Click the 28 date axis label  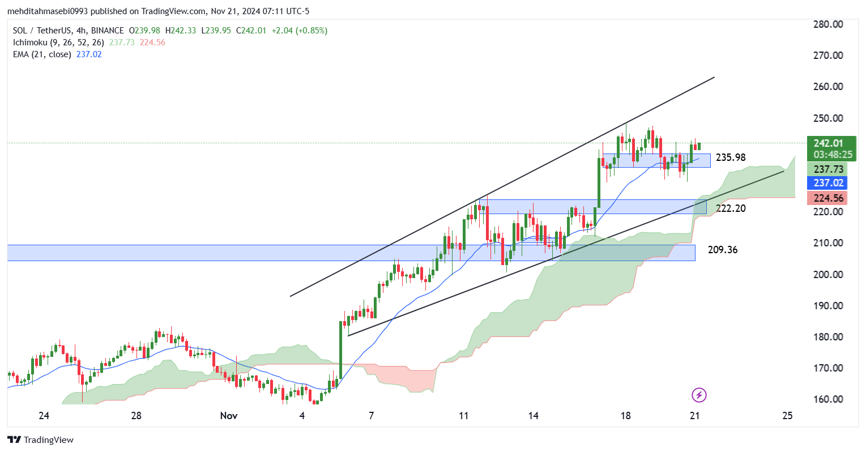tap(136, 416)
